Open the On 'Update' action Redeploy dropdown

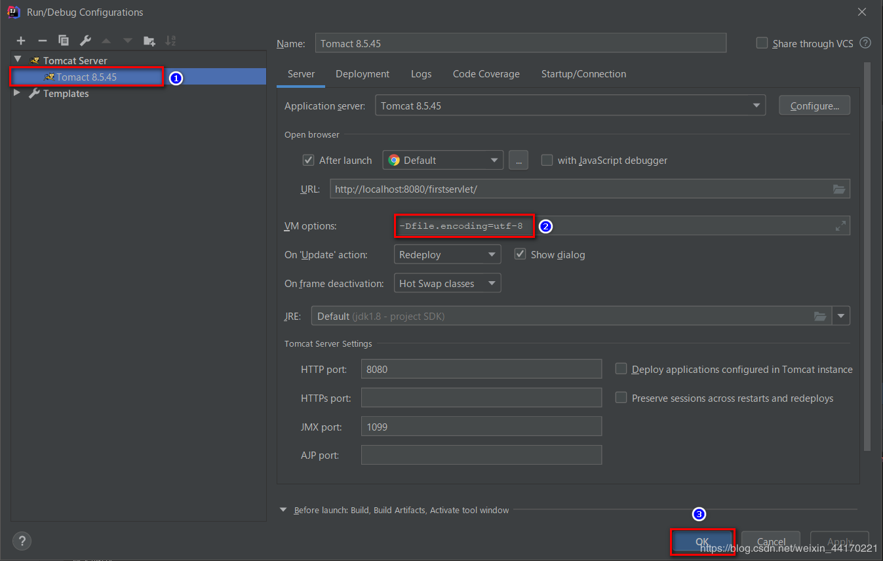[447, 254]
